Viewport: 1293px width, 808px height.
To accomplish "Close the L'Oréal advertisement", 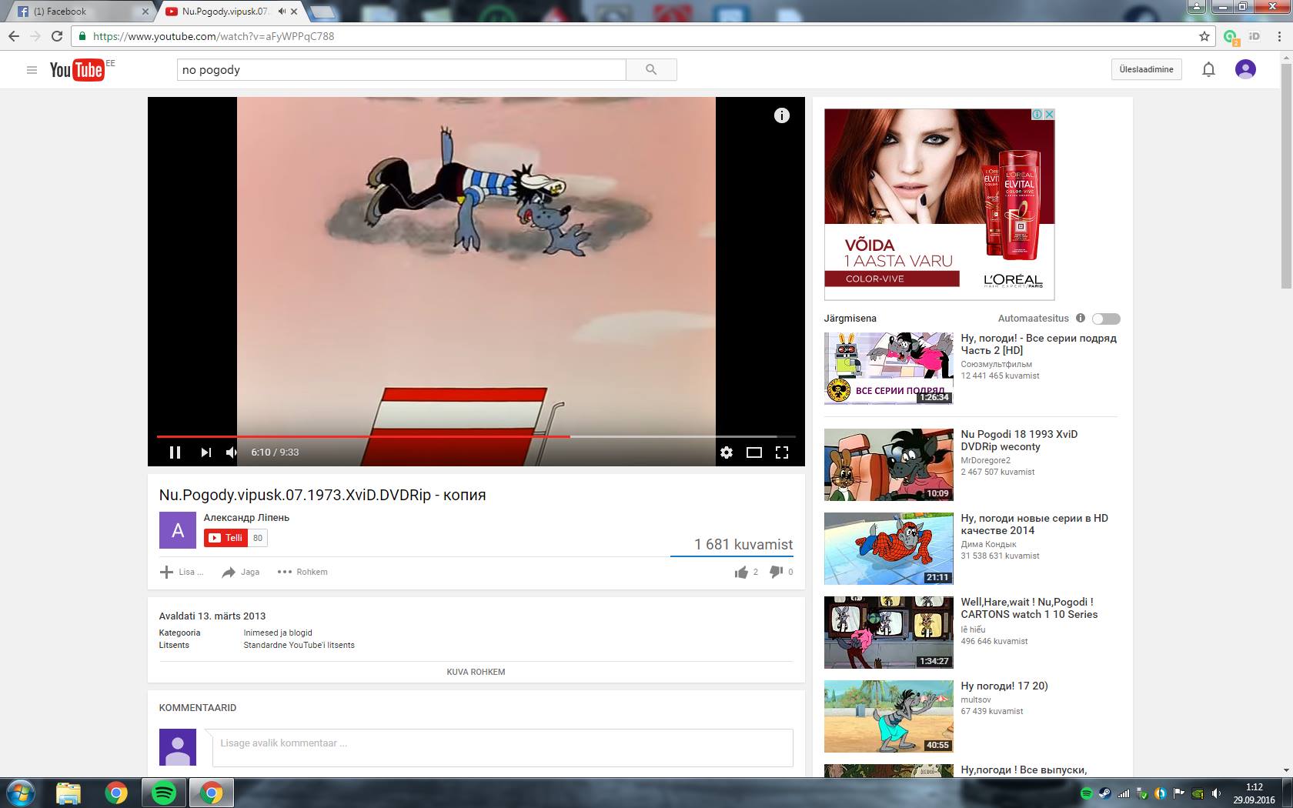I will (x=1049, y=114).
